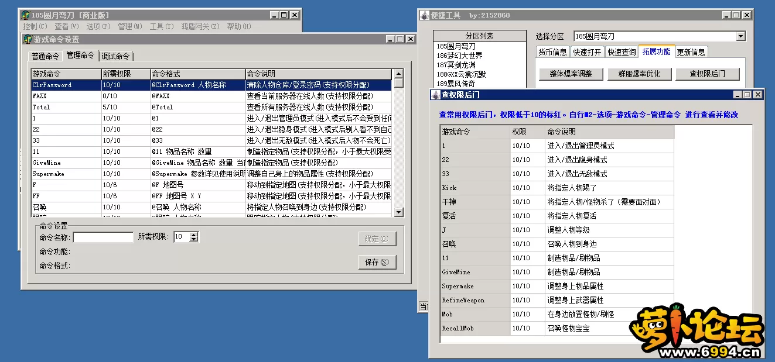Image resolution: width=775 pixels, height=362 pixels.
Task: Switch to 拓展功能 tab
Action: coord(656,51)
